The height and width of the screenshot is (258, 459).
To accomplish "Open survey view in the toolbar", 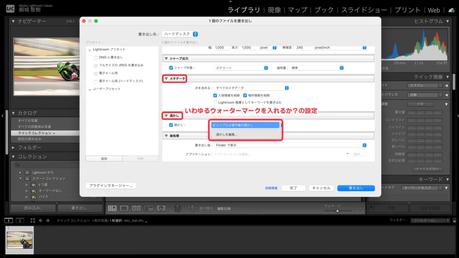I will coord(149,208).
